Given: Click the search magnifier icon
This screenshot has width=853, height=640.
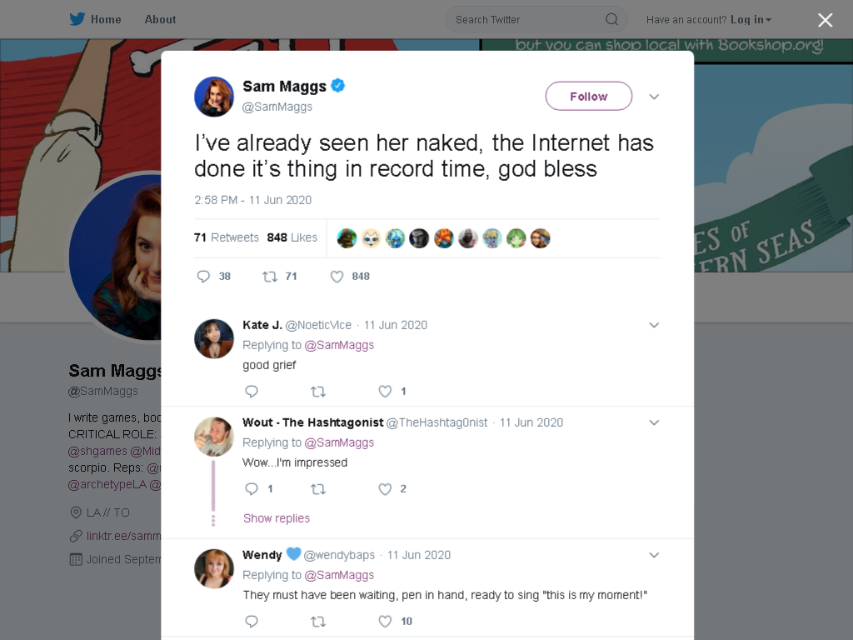Looking at the screenshot, I should pyautogui.click(x=612, y=20).
